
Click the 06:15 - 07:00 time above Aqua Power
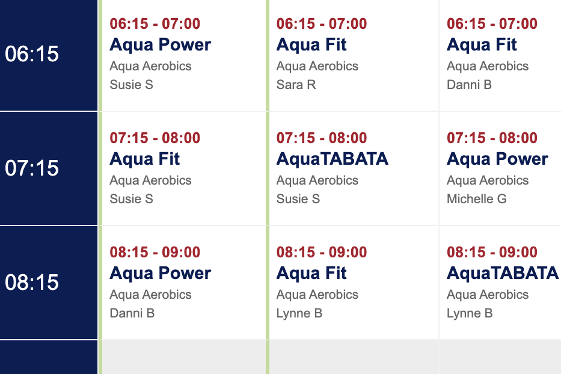155,24
